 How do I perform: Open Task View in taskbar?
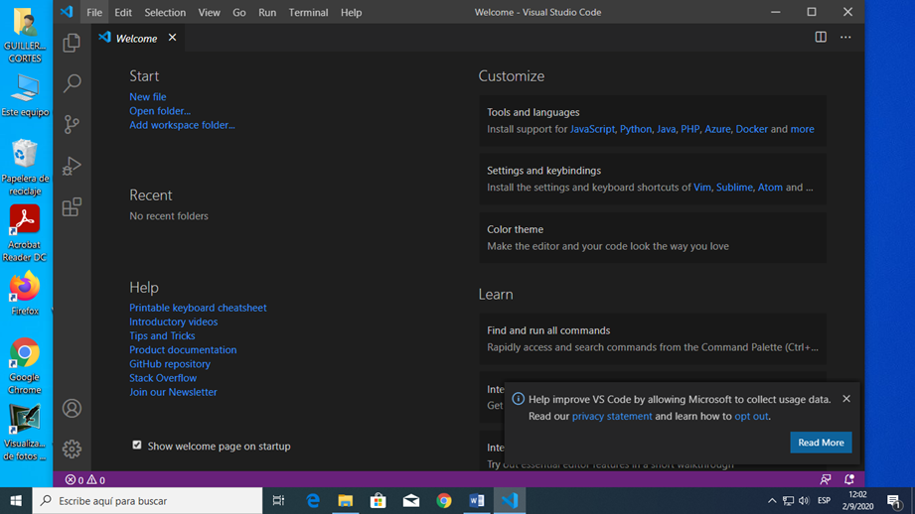click(278, 500)
